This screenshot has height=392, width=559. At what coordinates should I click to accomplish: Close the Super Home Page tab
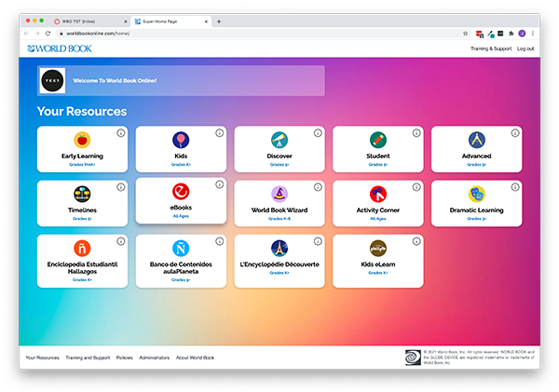(206, 21)
